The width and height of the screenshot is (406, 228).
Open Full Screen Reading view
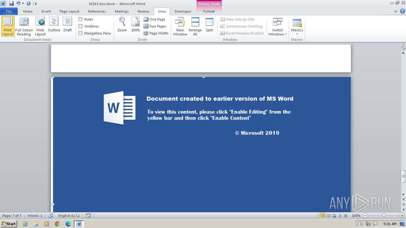coord(24,27)
